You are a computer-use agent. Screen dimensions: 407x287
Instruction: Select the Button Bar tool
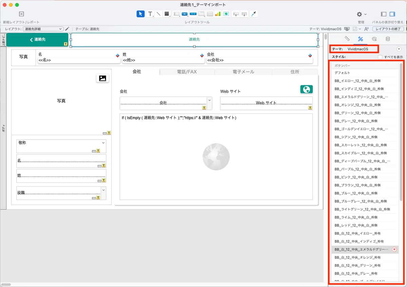(193, 14)
